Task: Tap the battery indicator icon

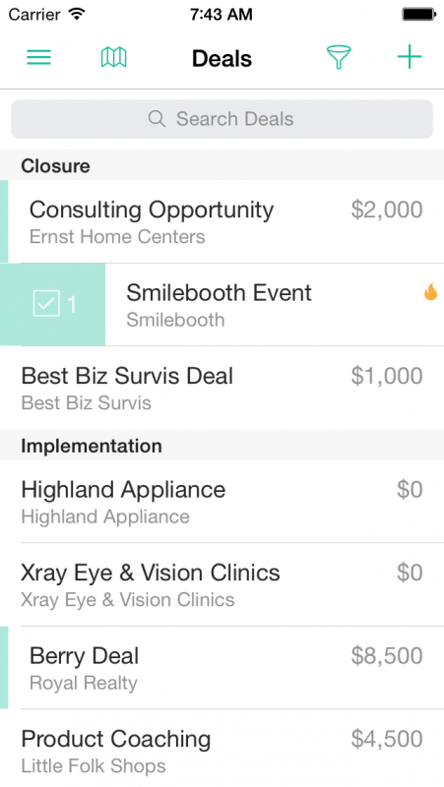Action: coord(418,14)
